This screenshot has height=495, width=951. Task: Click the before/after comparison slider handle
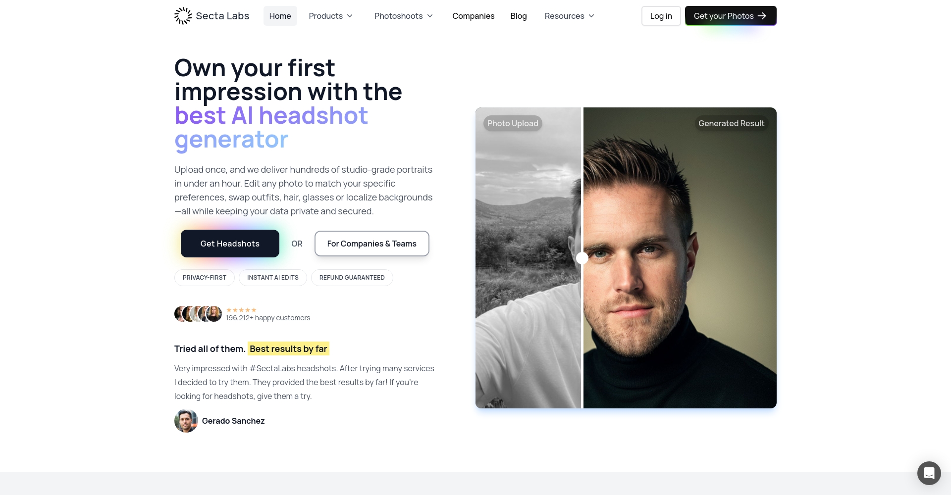(582, 258)
